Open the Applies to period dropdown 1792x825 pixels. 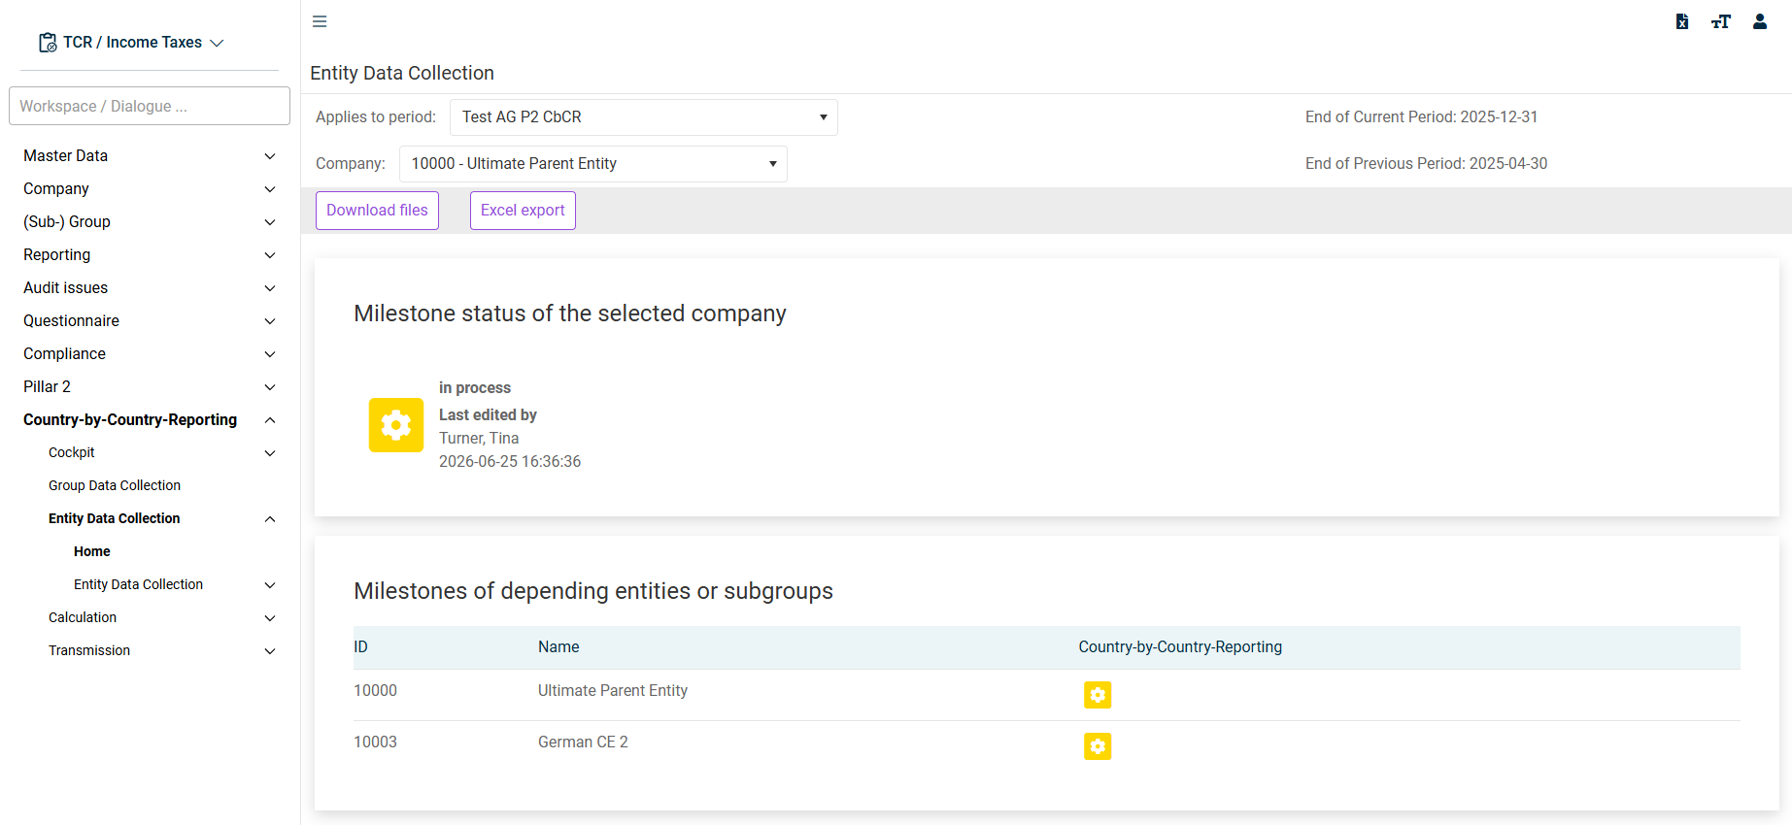pyautogui.click(x=644, y=117)
